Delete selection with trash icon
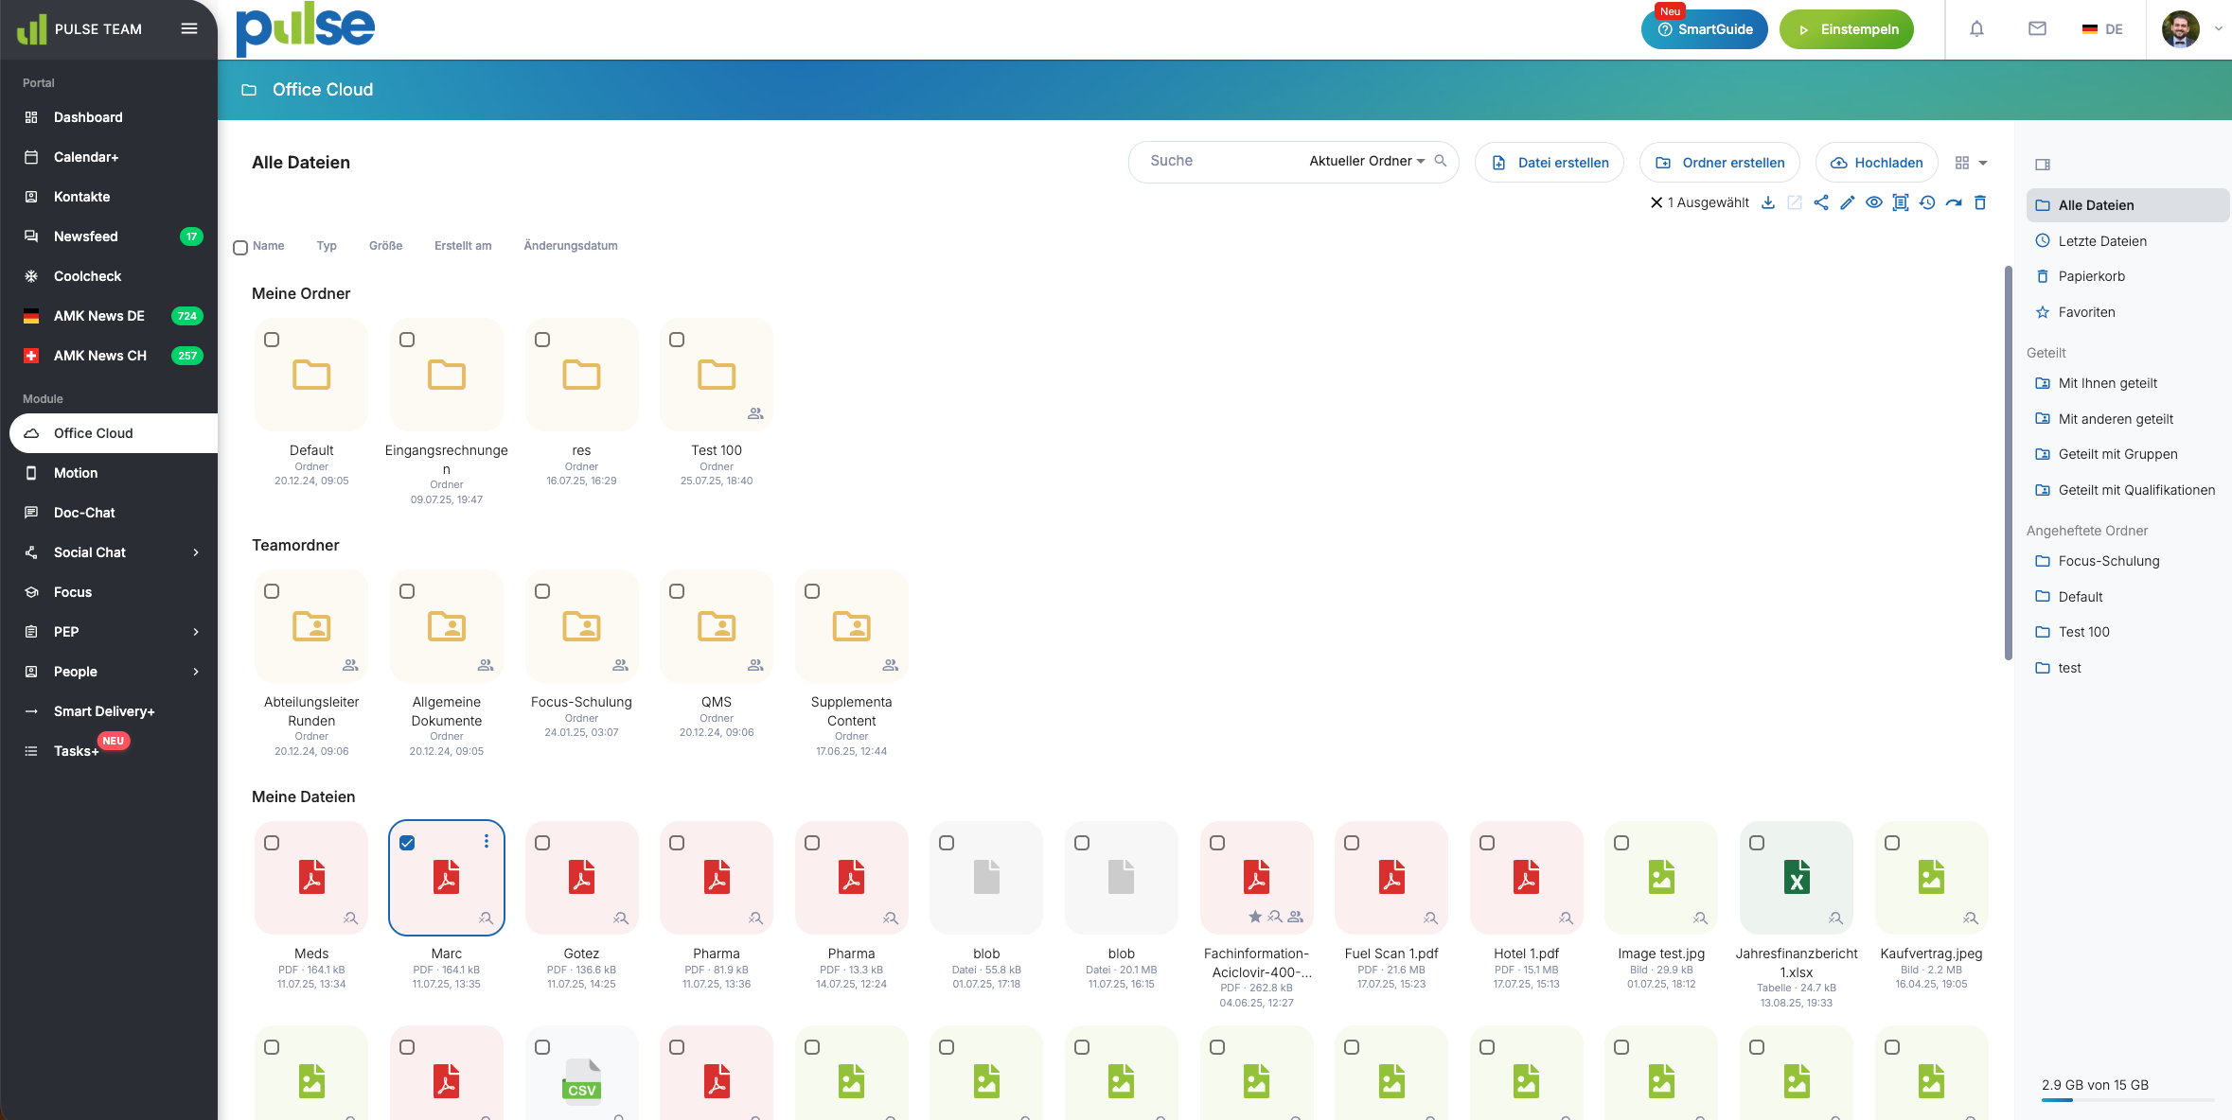This screenshot has height=1120, width=2232. click(x=1980, y=202)
